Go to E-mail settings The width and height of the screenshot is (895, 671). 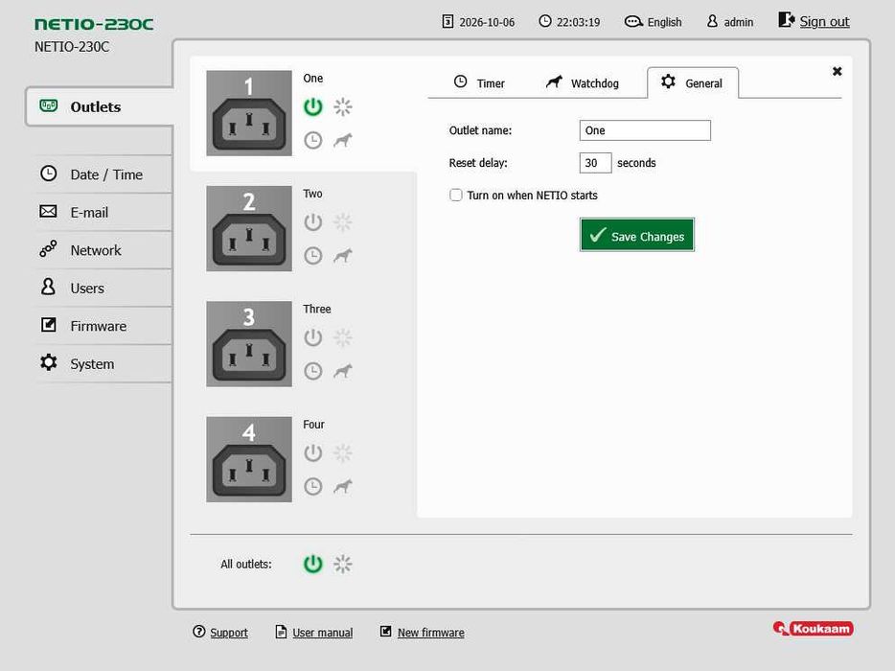(103, 213)
